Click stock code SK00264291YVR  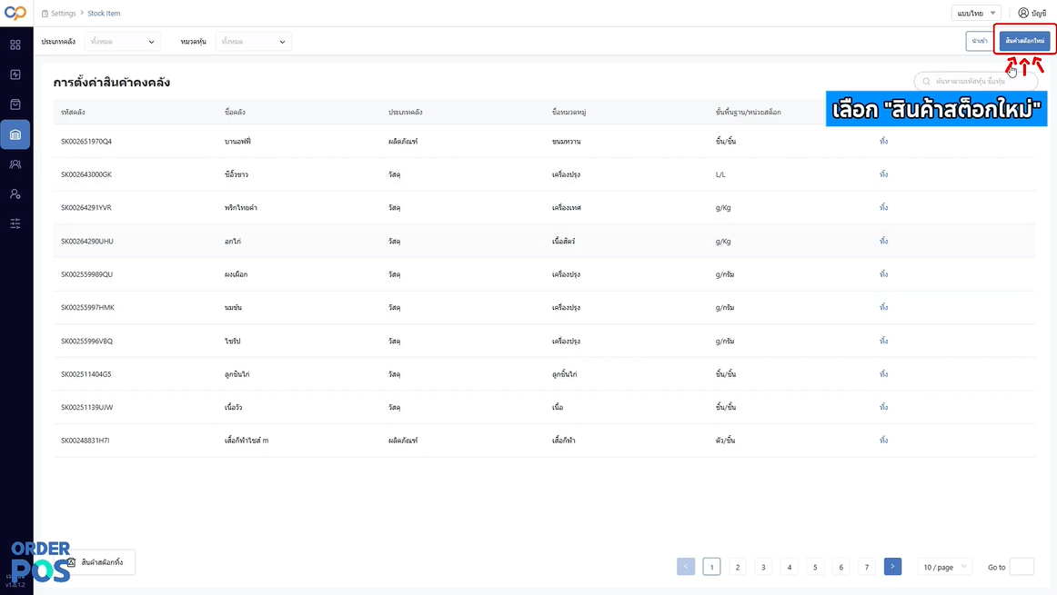click(86, 207)
